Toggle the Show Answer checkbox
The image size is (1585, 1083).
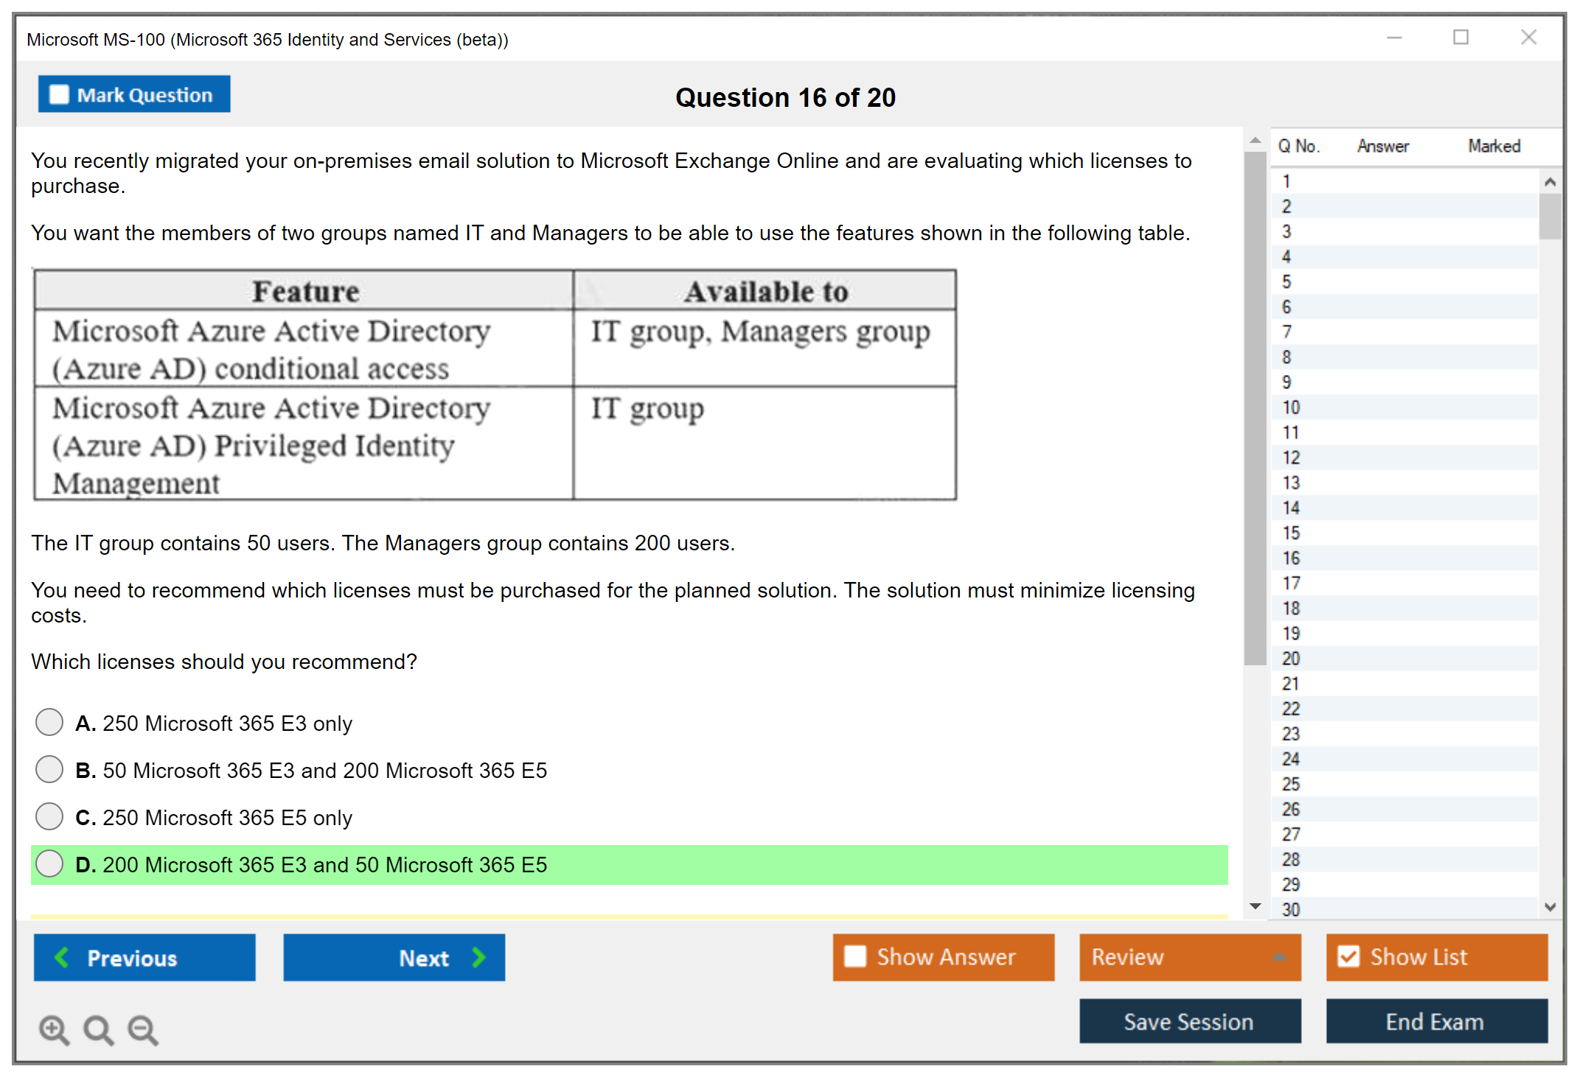[x=855, y=956]
